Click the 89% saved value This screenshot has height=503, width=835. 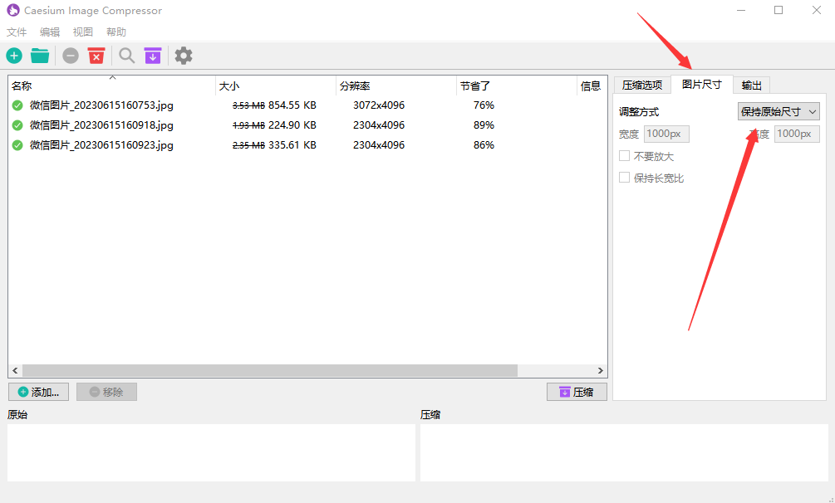(x=484, y=125)
